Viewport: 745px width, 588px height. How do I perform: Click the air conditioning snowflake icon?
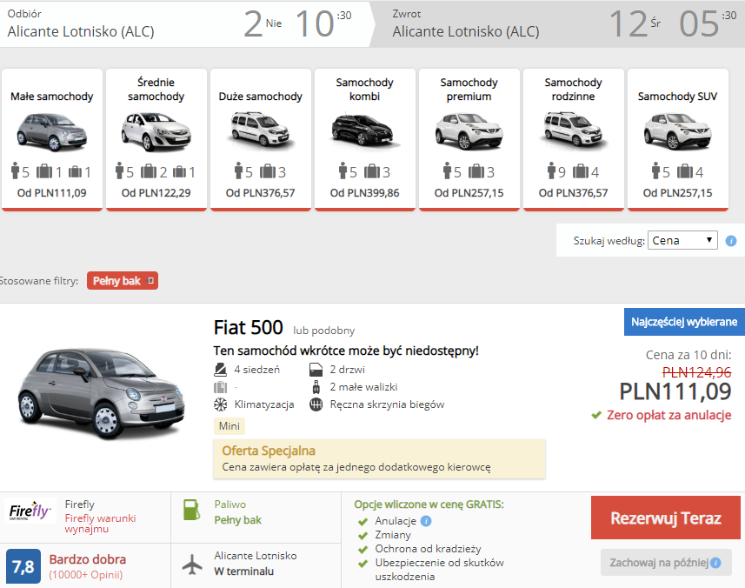[x=221, y=404]
